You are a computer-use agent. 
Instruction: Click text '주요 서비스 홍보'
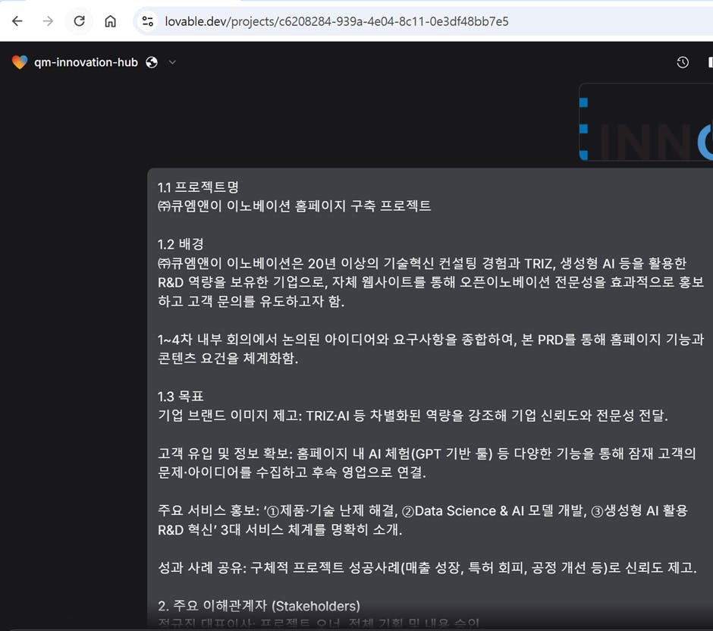(x=206, y=511)
